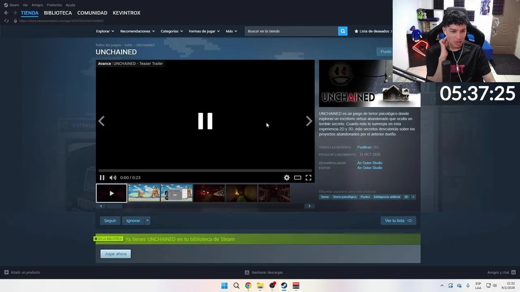This screenshot has width=520, height=292.
Task: Pause video using bottom-bar pause icon
Action: point(102,178)
